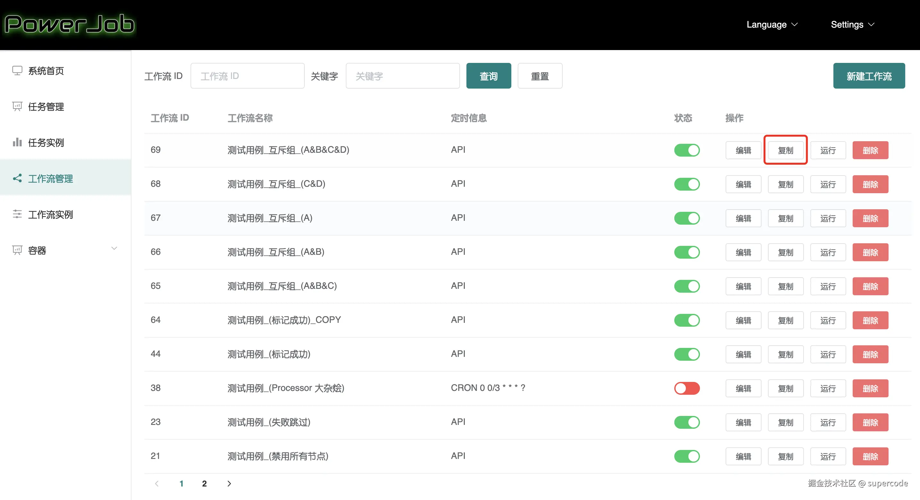Click the bar chart icon for 任务实例

click(17, 142)
